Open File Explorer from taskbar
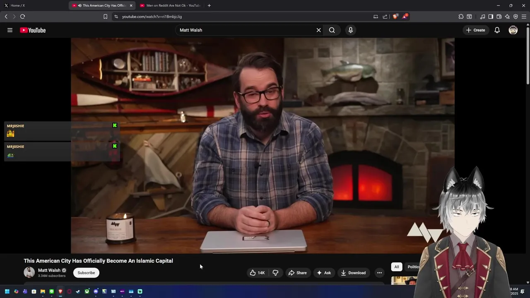This screenshot has width=530, height=298. [x=43, y=291]
